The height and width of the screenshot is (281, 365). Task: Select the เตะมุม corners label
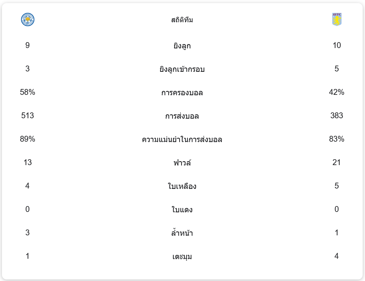(182, 257)
